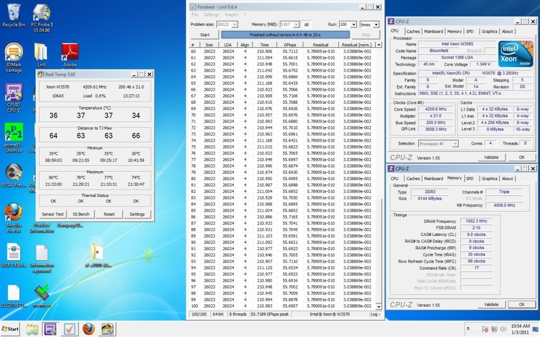Click Reset in Real Temp
Viewport: 540px width, 337px height.
coord(109,214)
